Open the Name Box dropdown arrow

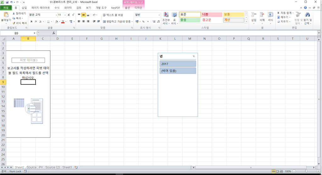(x=35, y=33)
